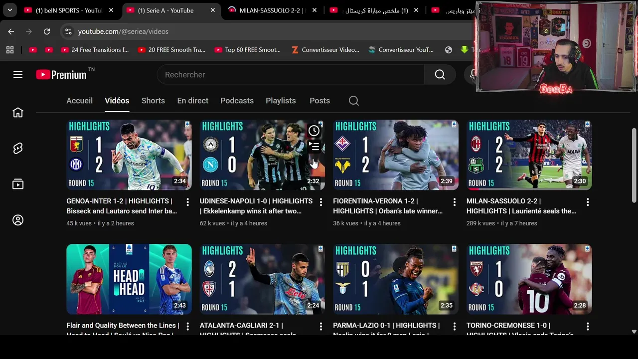Image resolution: width=638 pixels, height=359 pixels.
Task: Close the beIN SPORTS YouTube tab
Action: 111,10
